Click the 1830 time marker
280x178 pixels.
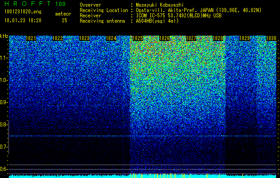272,38
